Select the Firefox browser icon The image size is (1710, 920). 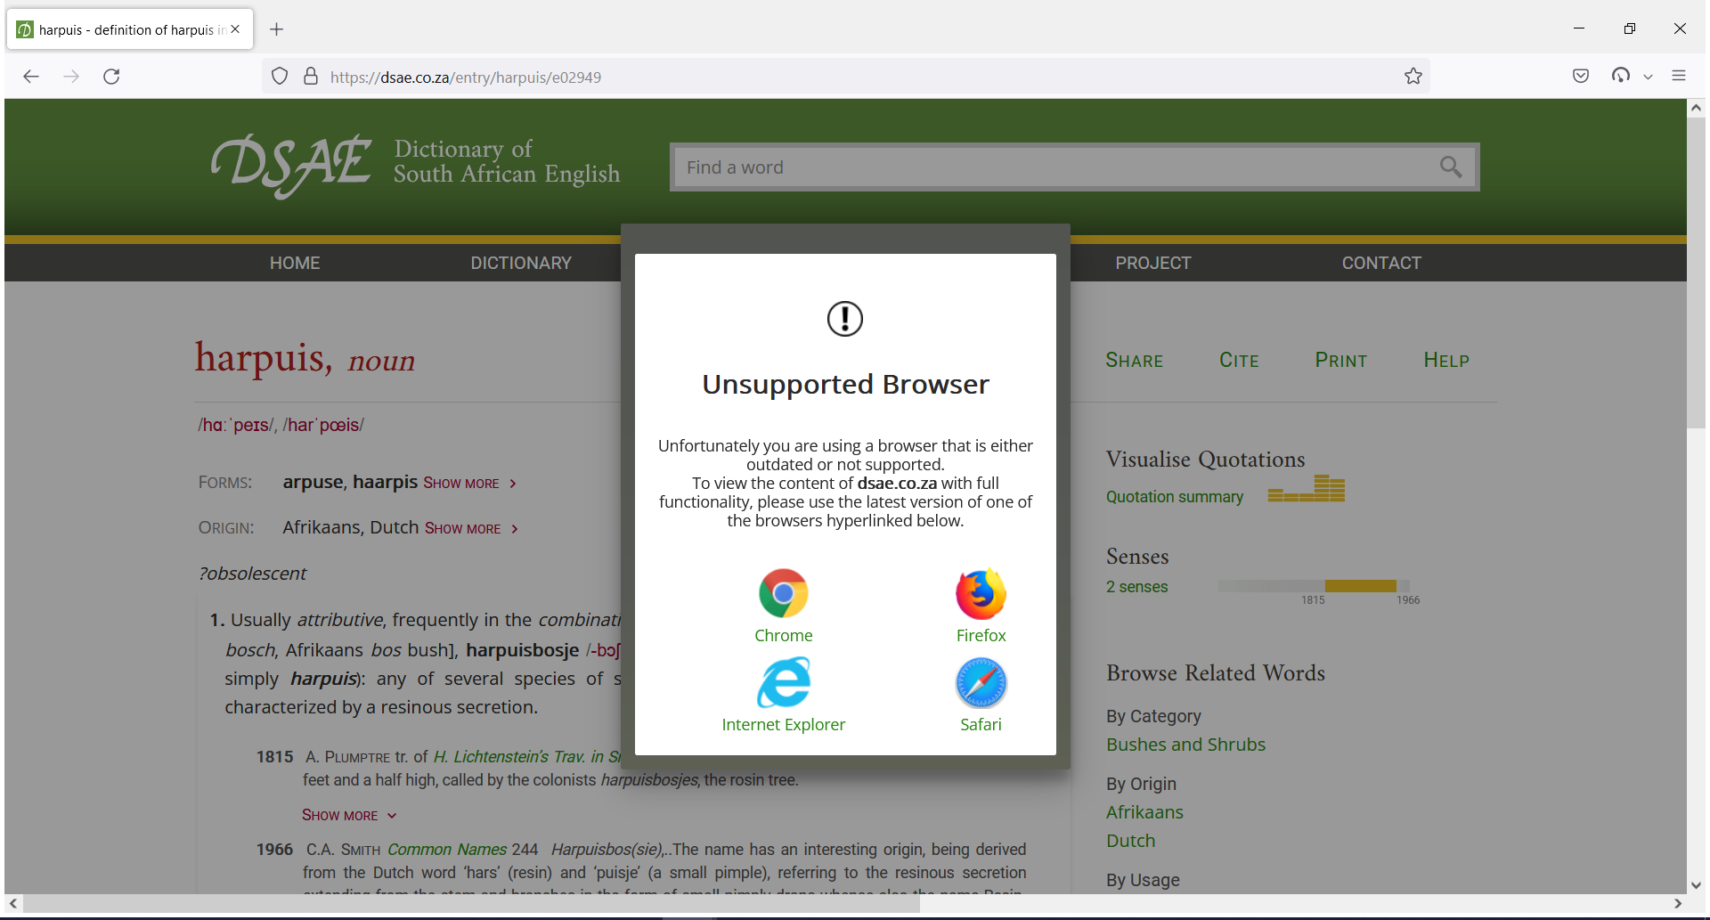coord(980,593)
